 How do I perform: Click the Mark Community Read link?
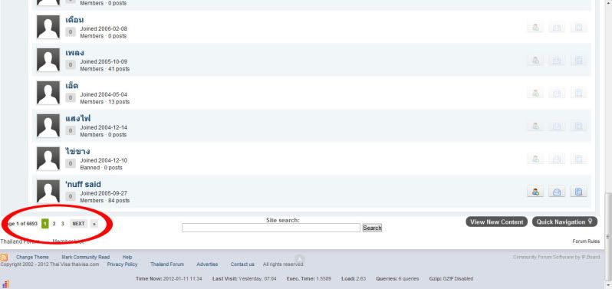coord(85,258)
